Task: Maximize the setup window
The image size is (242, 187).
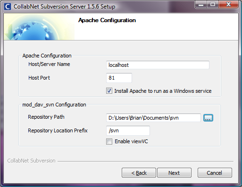Action: coord(213,4)
